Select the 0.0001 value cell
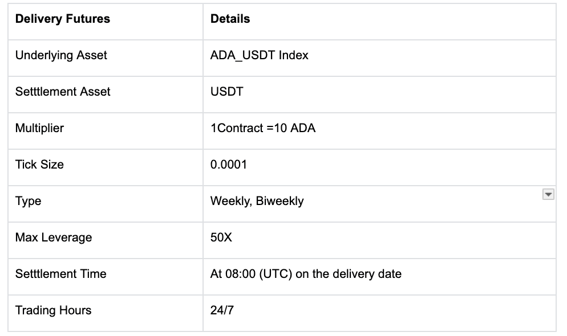 pyautogui.click(x=228, y=165)
